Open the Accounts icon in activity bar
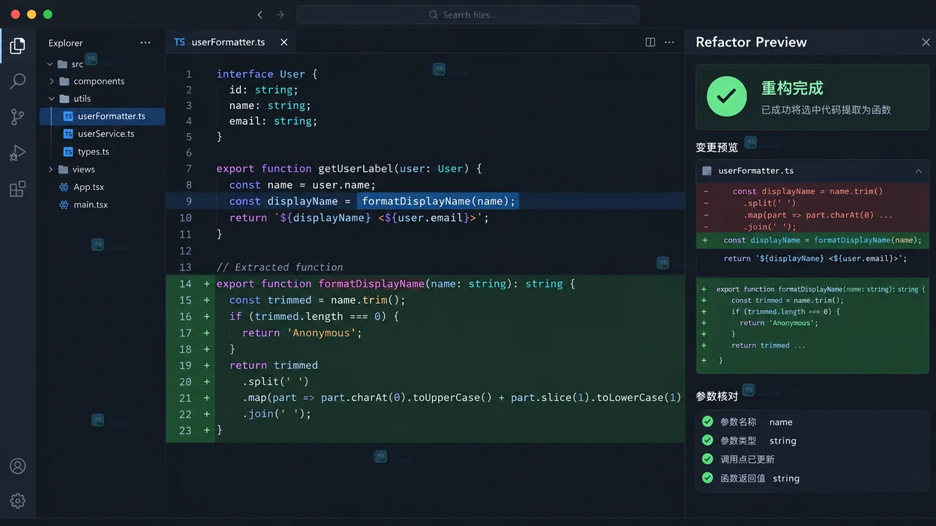 click(18, 466)
